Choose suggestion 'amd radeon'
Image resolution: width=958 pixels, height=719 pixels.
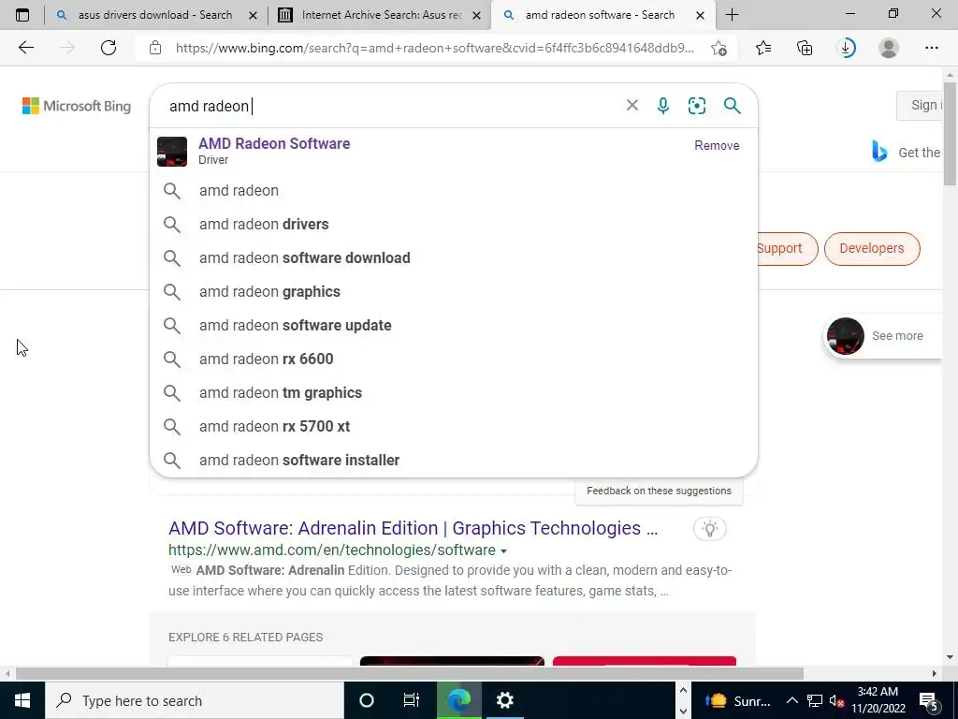(x=454, y=191)
